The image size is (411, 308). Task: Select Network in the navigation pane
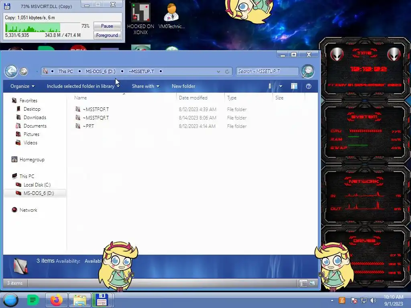pos(28,210)
